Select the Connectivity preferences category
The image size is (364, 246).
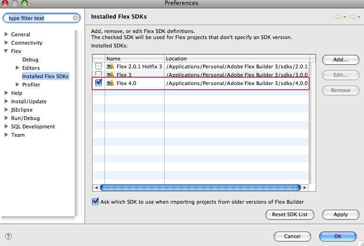pyautogui.click(x=26, y=43)
